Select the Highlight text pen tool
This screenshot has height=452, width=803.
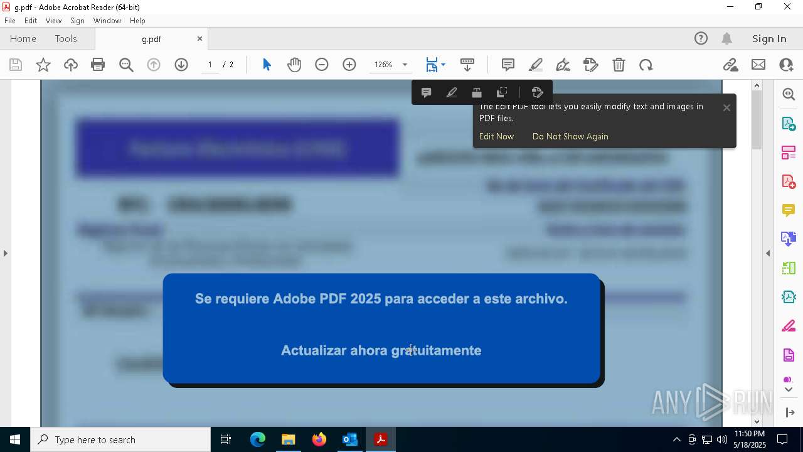[536, 65]
